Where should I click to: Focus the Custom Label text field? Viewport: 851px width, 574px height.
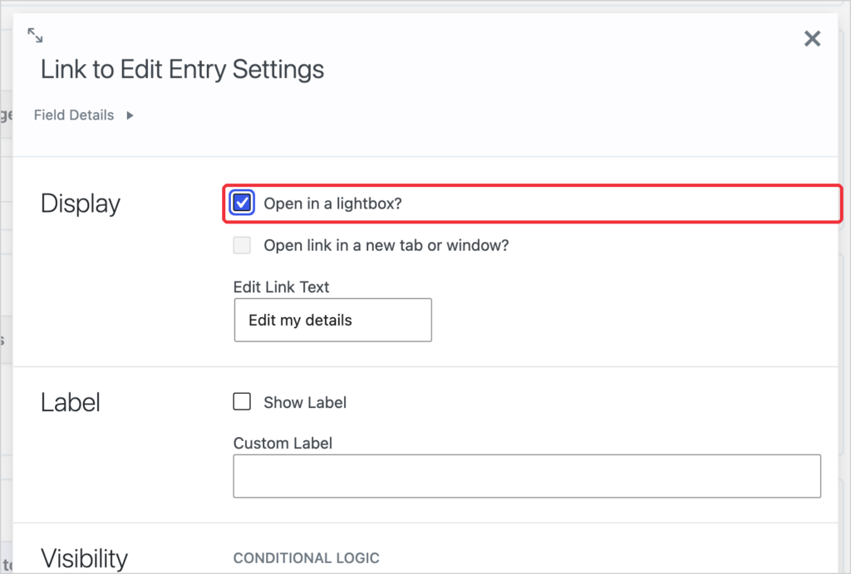527,476
